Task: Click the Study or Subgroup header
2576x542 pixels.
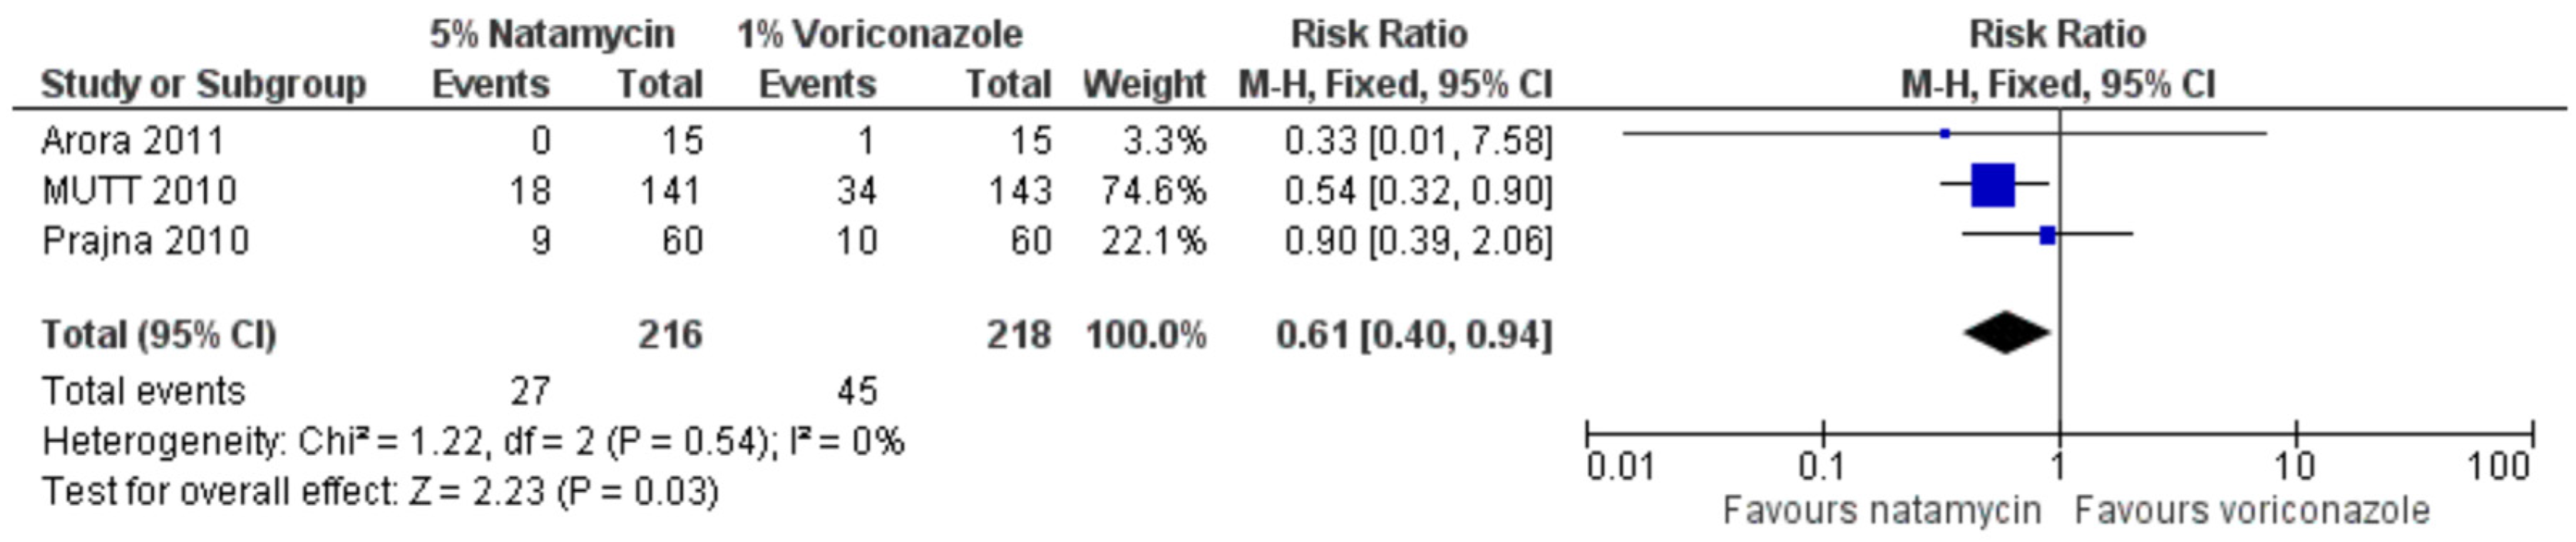Action: pyautogui.click(x=203, y=85)
